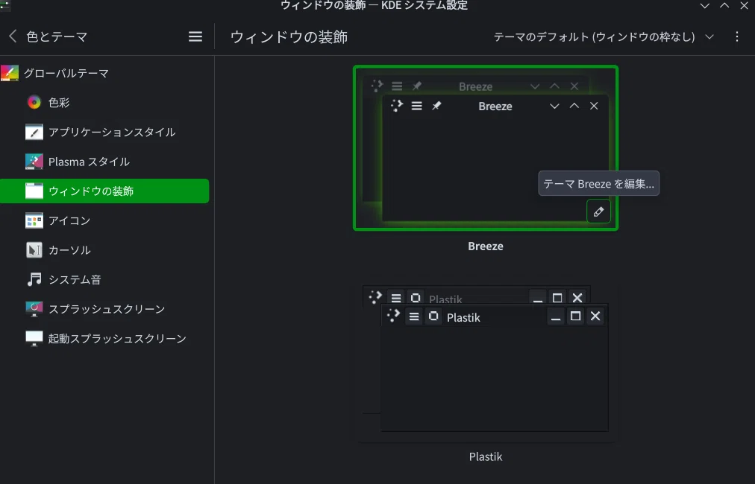This screenshot has width=755, height=484.
Task: Open window border size dropdown テーマのデフォルト
Action: 604,37
